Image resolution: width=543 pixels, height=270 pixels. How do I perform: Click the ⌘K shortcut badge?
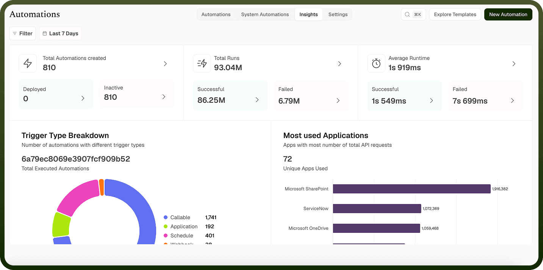[x=418, y=14]
